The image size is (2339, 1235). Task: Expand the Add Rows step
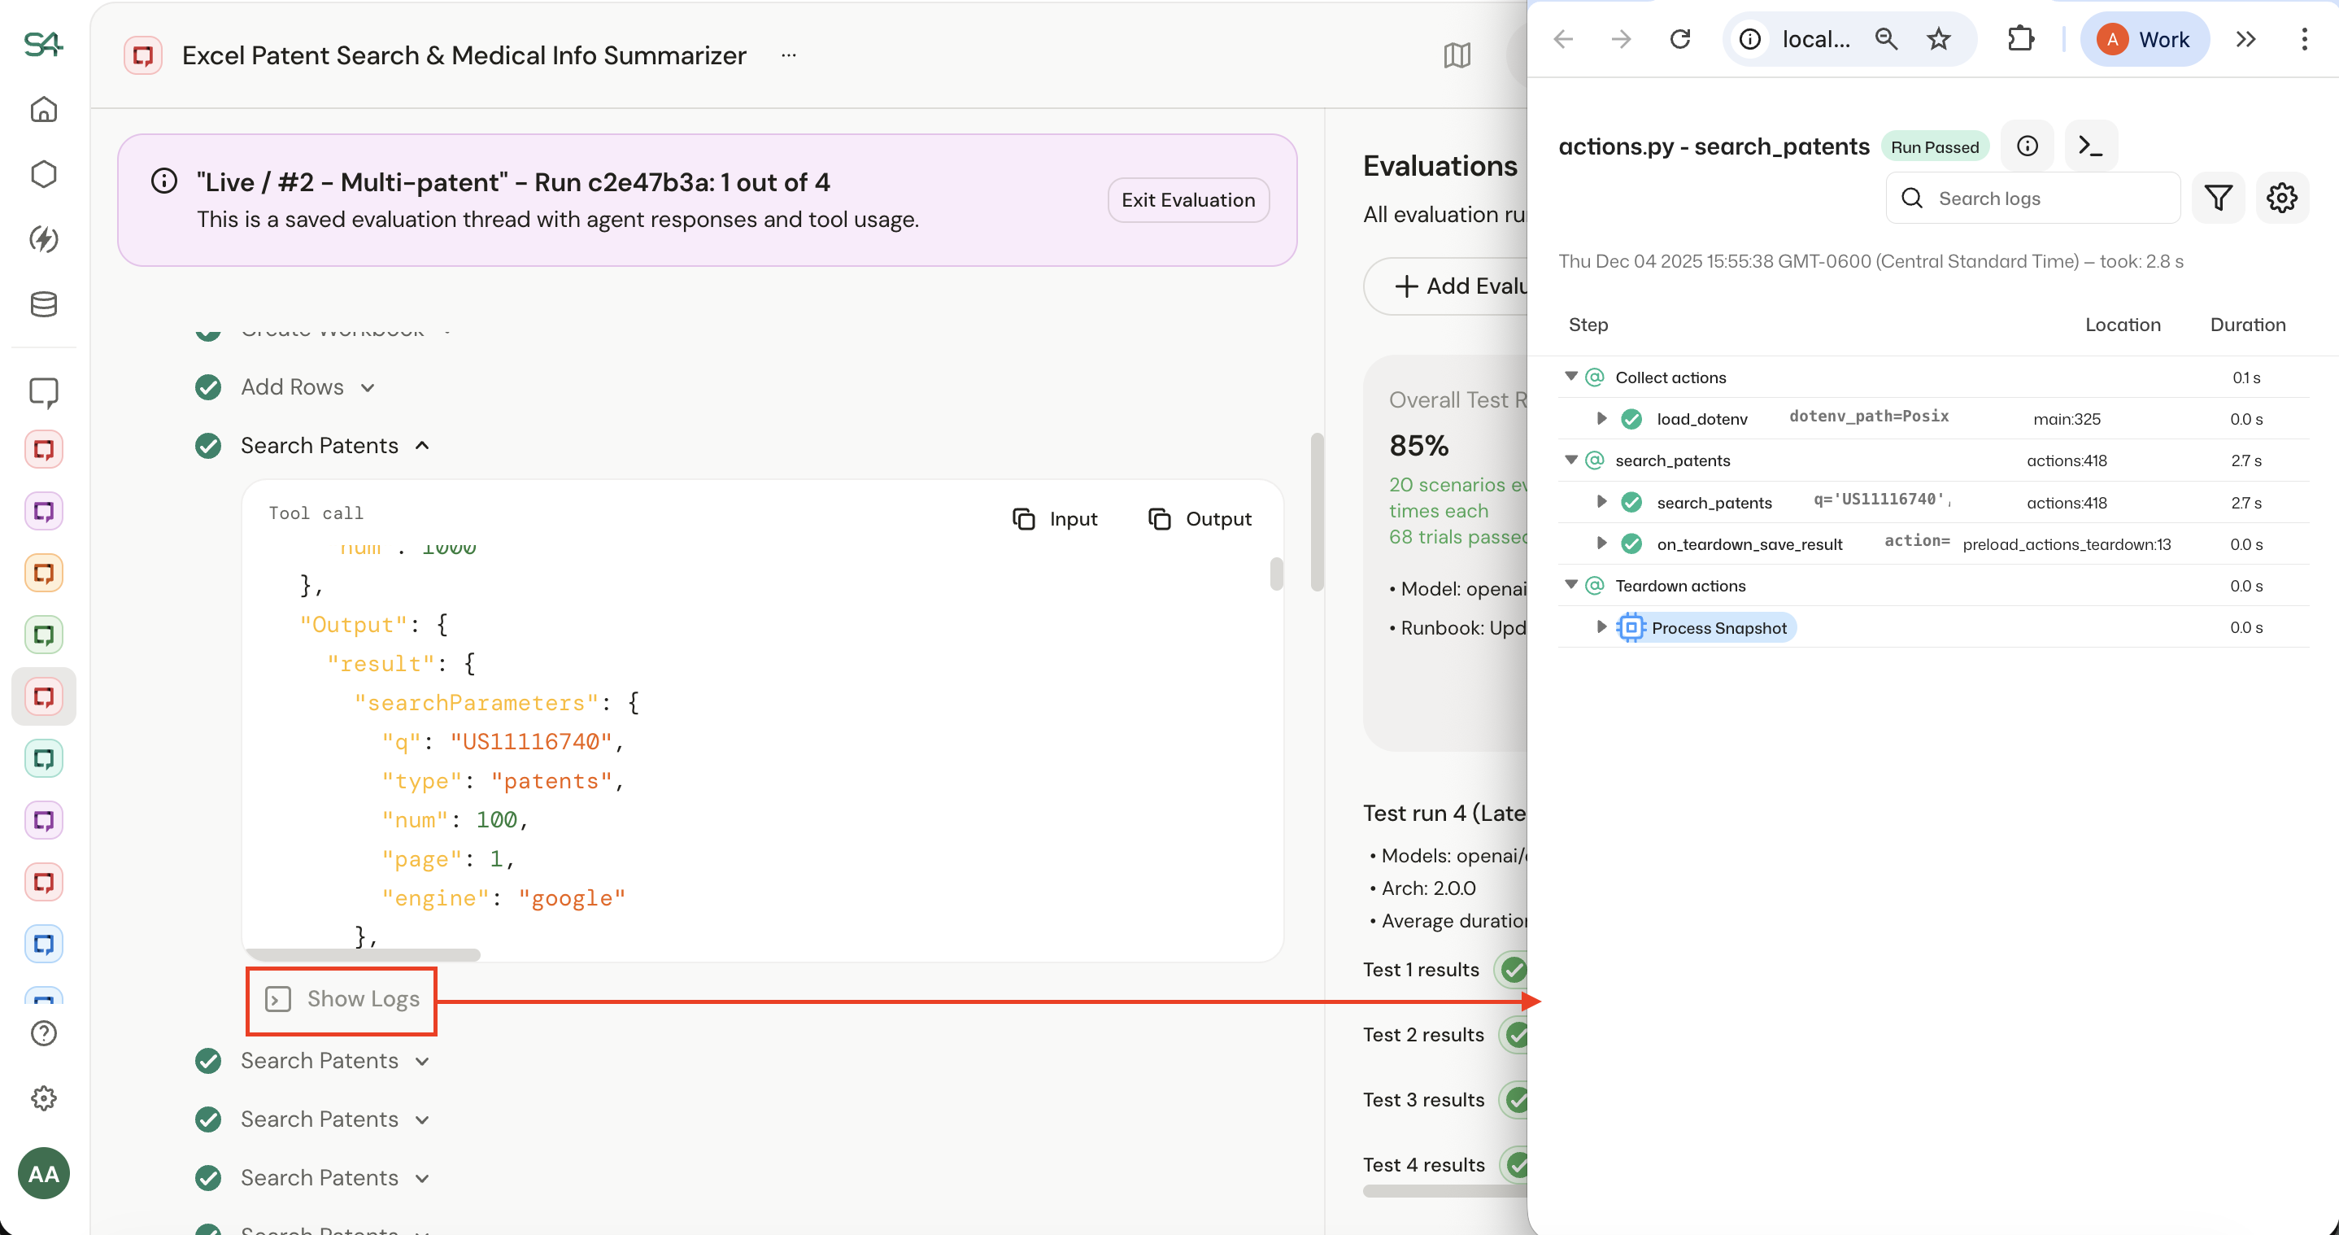(x=367, y=388)
